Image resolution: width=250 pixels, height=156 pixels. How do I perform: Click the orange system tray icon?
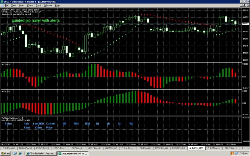pos(232,154)
